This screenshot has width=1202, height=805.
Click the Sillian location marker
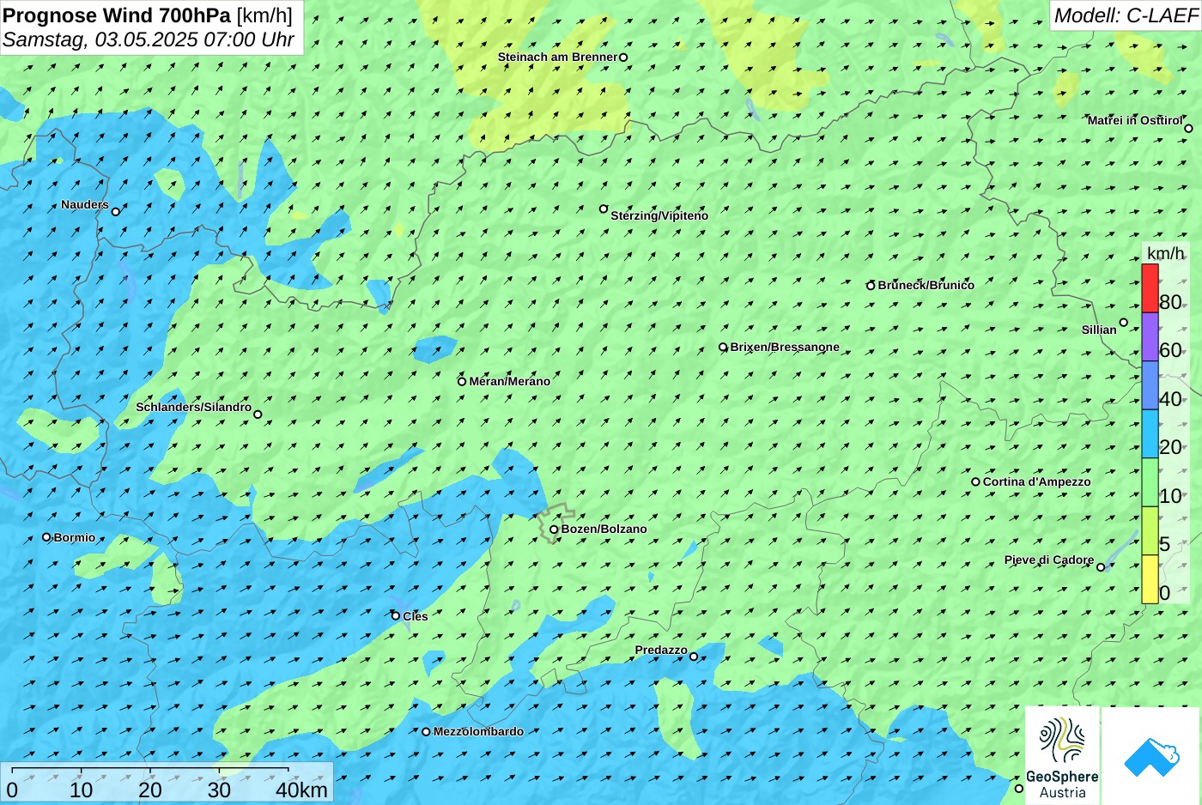tap(1123, 323)
